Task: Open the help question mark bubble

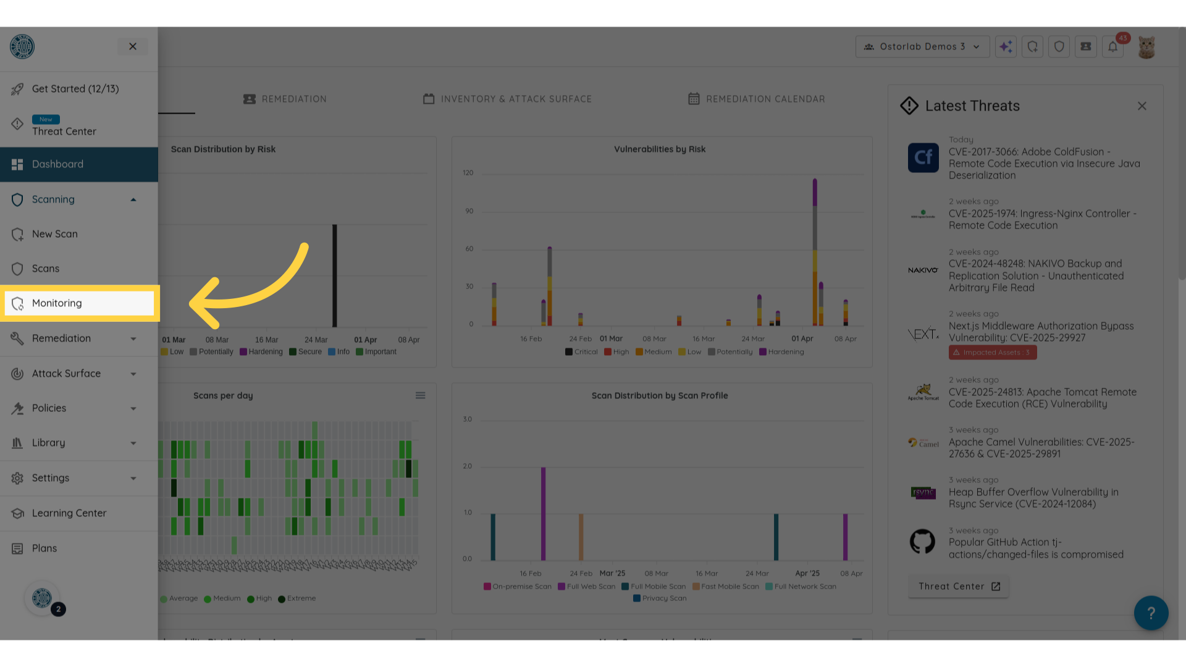Action: pos(1151,613)
